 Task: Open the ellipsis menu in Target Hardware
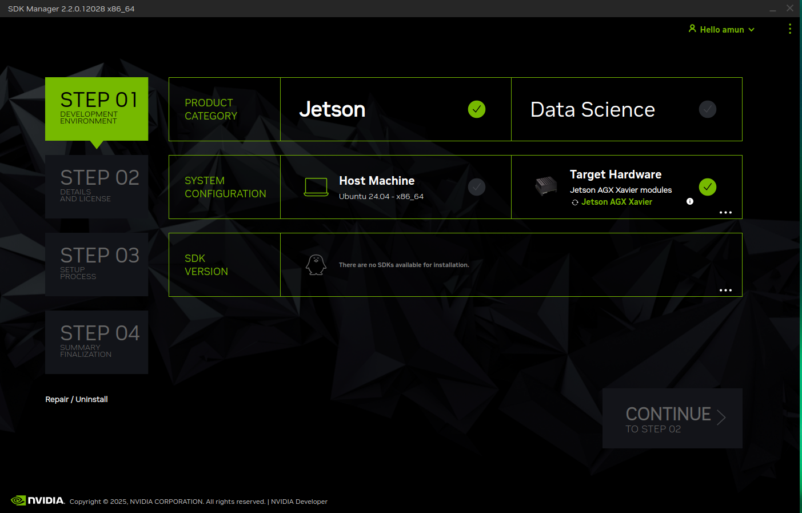coord(725,212)
